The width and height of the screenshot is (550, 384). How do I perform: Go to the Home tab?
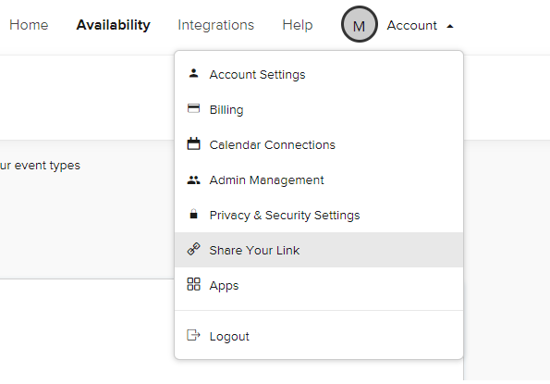click(x=29, y=25)
